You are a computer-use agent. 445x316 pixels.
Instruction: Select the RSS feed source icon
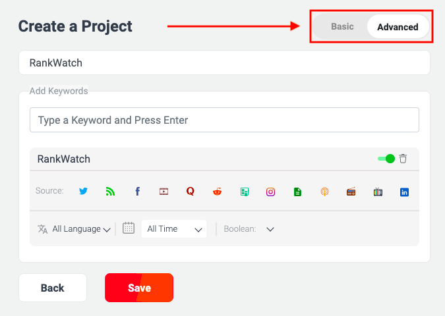110,192
